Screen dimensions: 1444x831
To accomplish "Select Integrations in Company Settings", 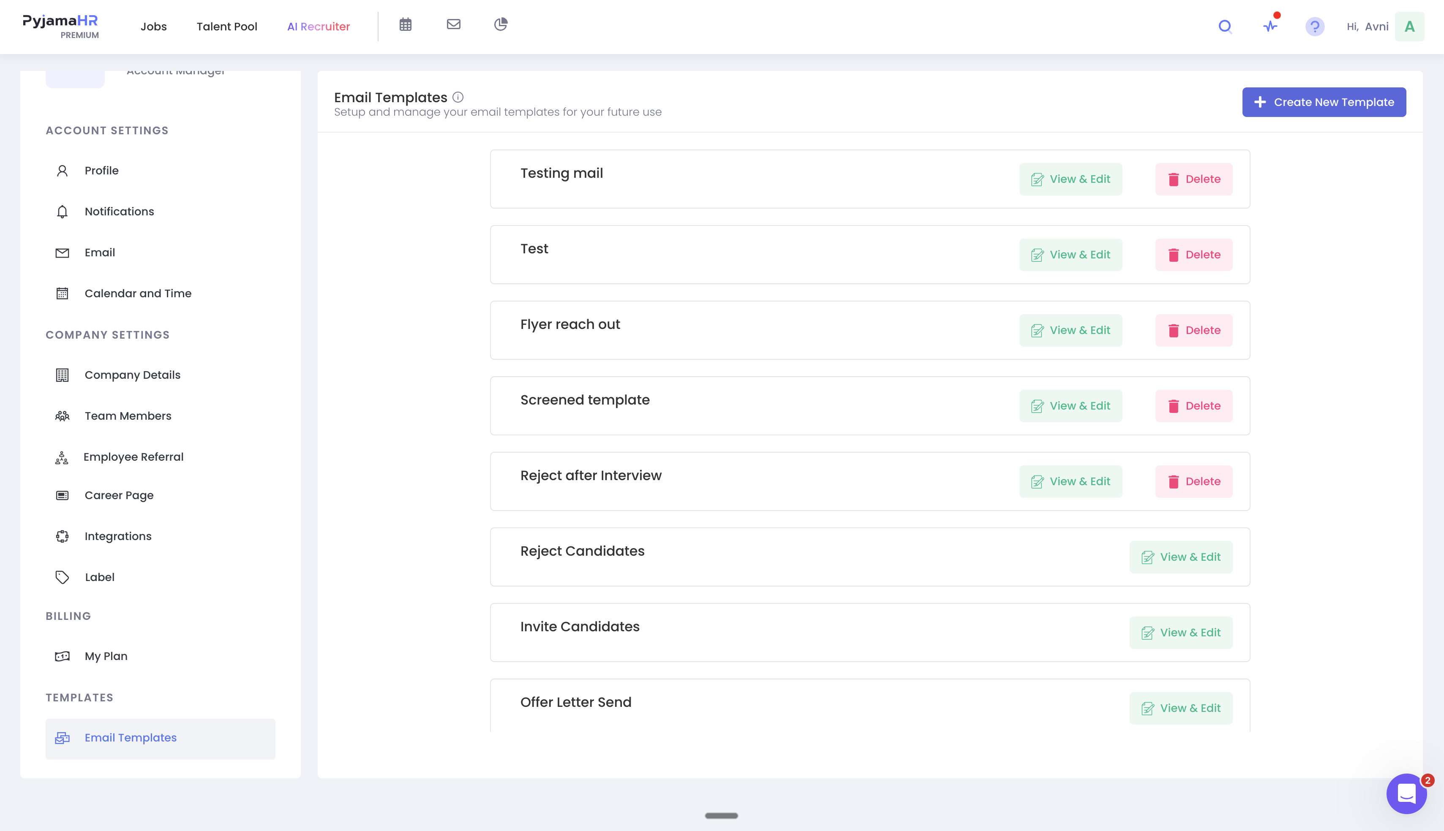I will tap(118, 536).
